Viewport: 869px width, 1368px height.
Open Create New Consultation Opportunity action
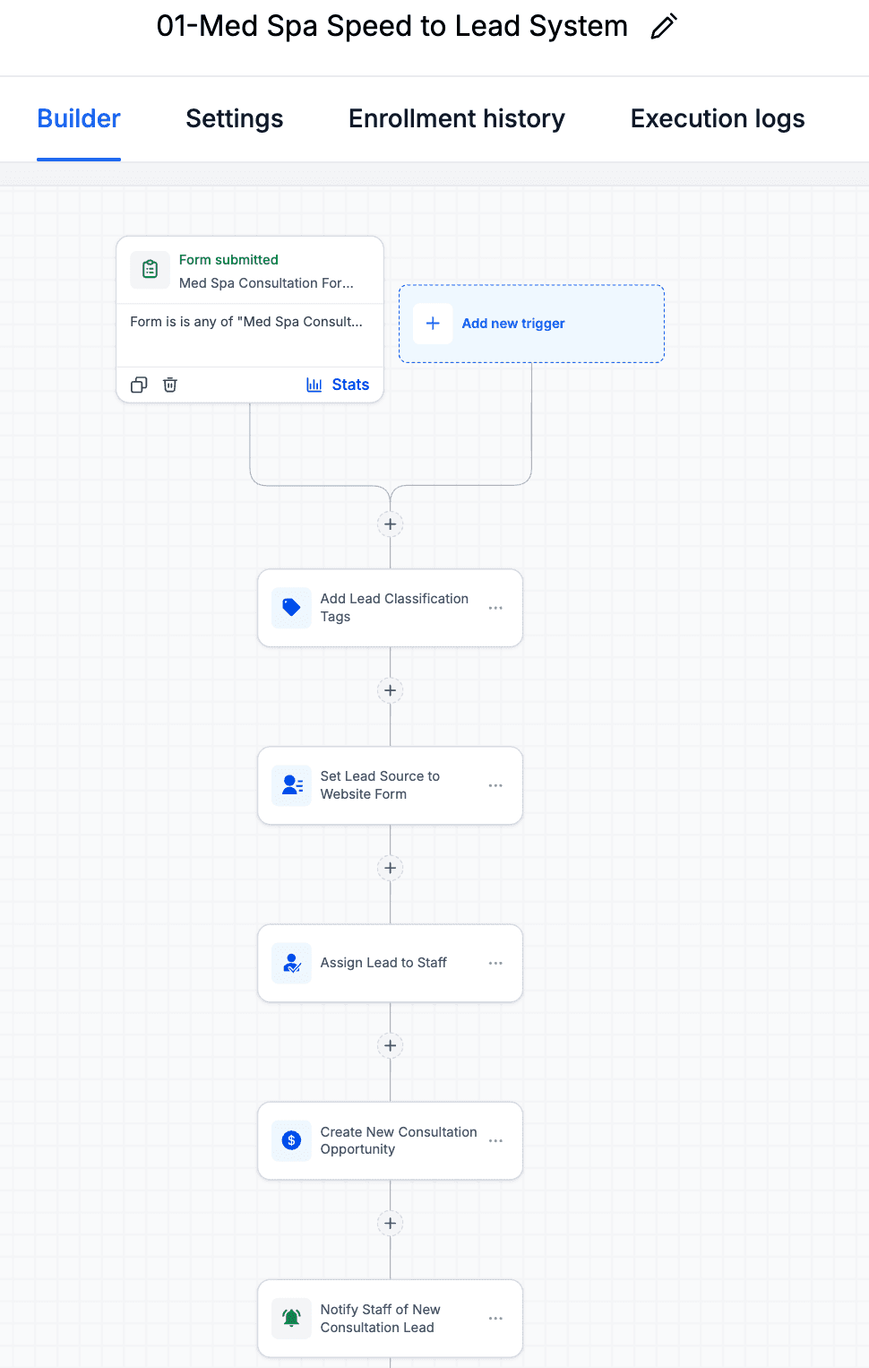click(x=390, y=1140)
